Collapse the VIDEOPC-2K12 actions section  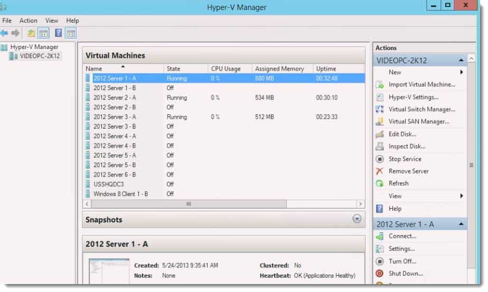point(461,60)
